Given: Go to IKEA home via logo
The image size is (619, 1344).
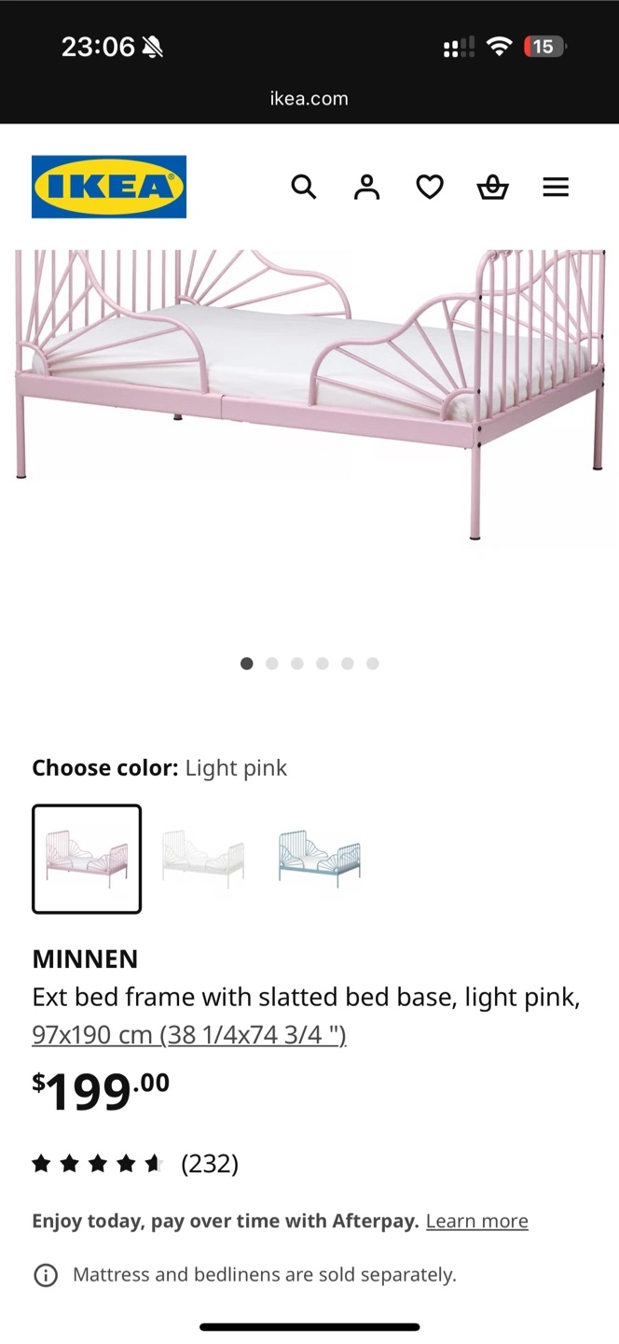Looking at the screenshot, I should click(x=109, y=187).
